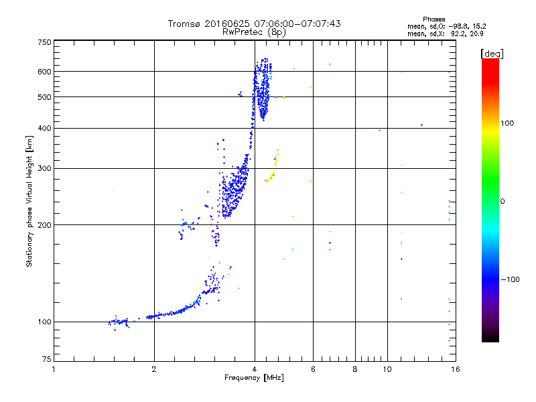This screenshot has height=402, width=536.
Task: Click the orange-yellow X-mode trace arc
Action: (272, 165)
